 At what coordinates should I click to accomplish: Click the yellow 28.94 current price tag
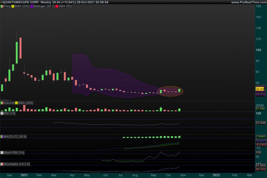pos(260,89)
